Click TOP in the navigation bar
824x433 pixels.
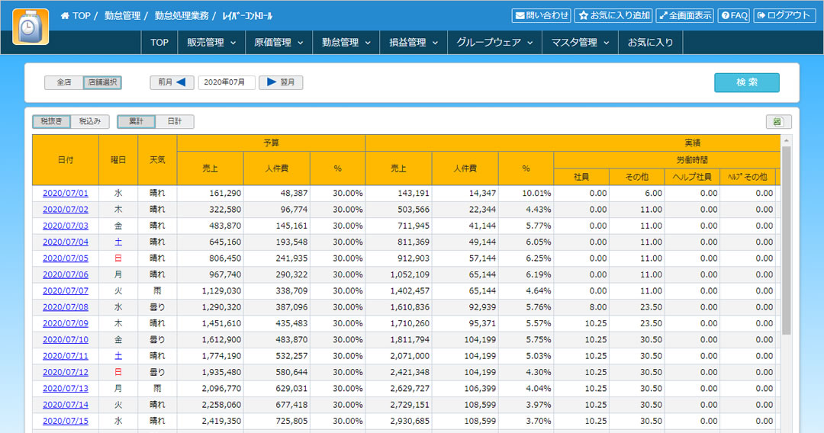click(x=159, y=43)
